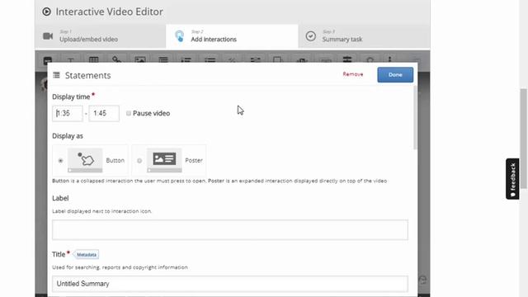
Task: Select the Poster display option
Action: pos(139,161)
